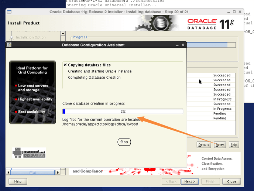Click the xwood.net robot logo
This screenshot has width=254, height=191.
tap(29, 153)
